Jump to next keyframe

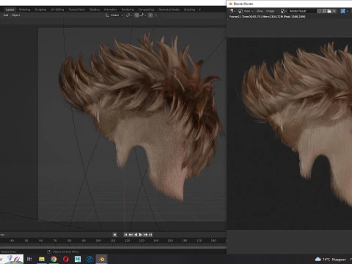(145, 235)
